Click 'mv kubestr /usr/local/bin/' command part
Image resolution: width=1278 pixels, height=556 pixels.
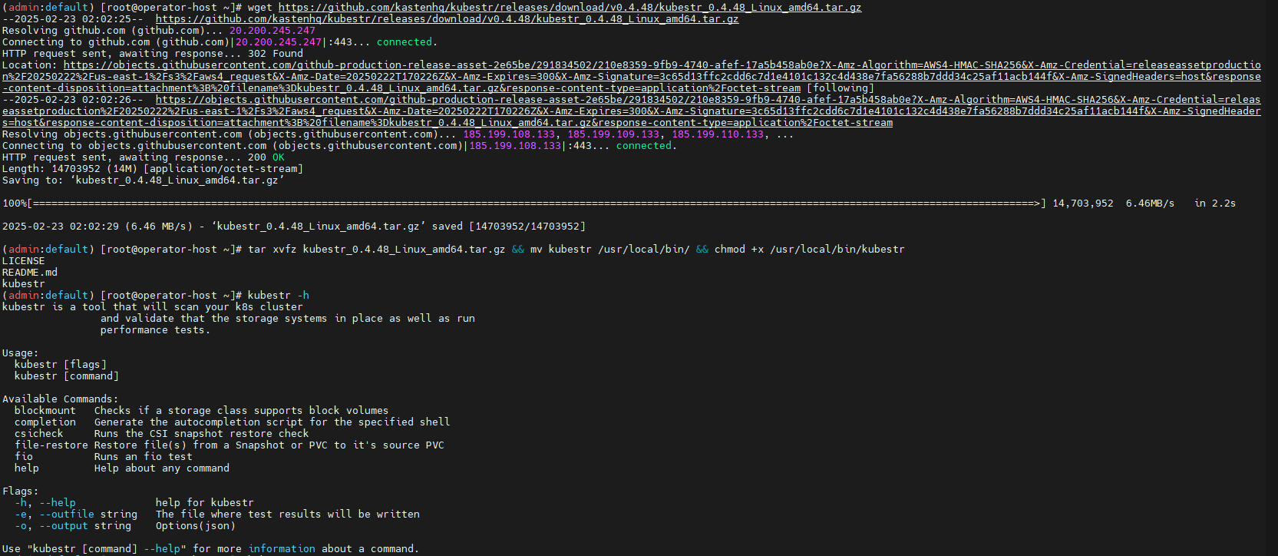(x=610, y=250)
